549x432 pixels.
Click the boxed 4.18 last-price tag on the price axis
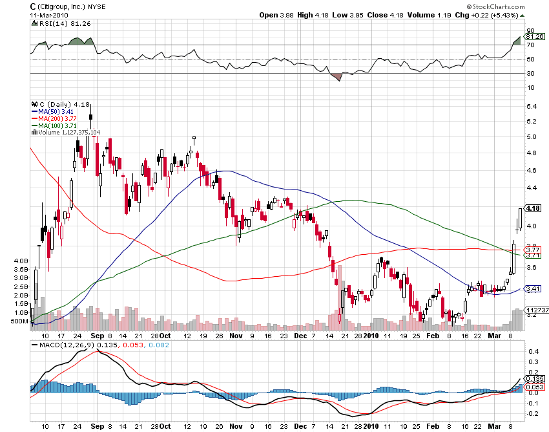coord(533,208)
